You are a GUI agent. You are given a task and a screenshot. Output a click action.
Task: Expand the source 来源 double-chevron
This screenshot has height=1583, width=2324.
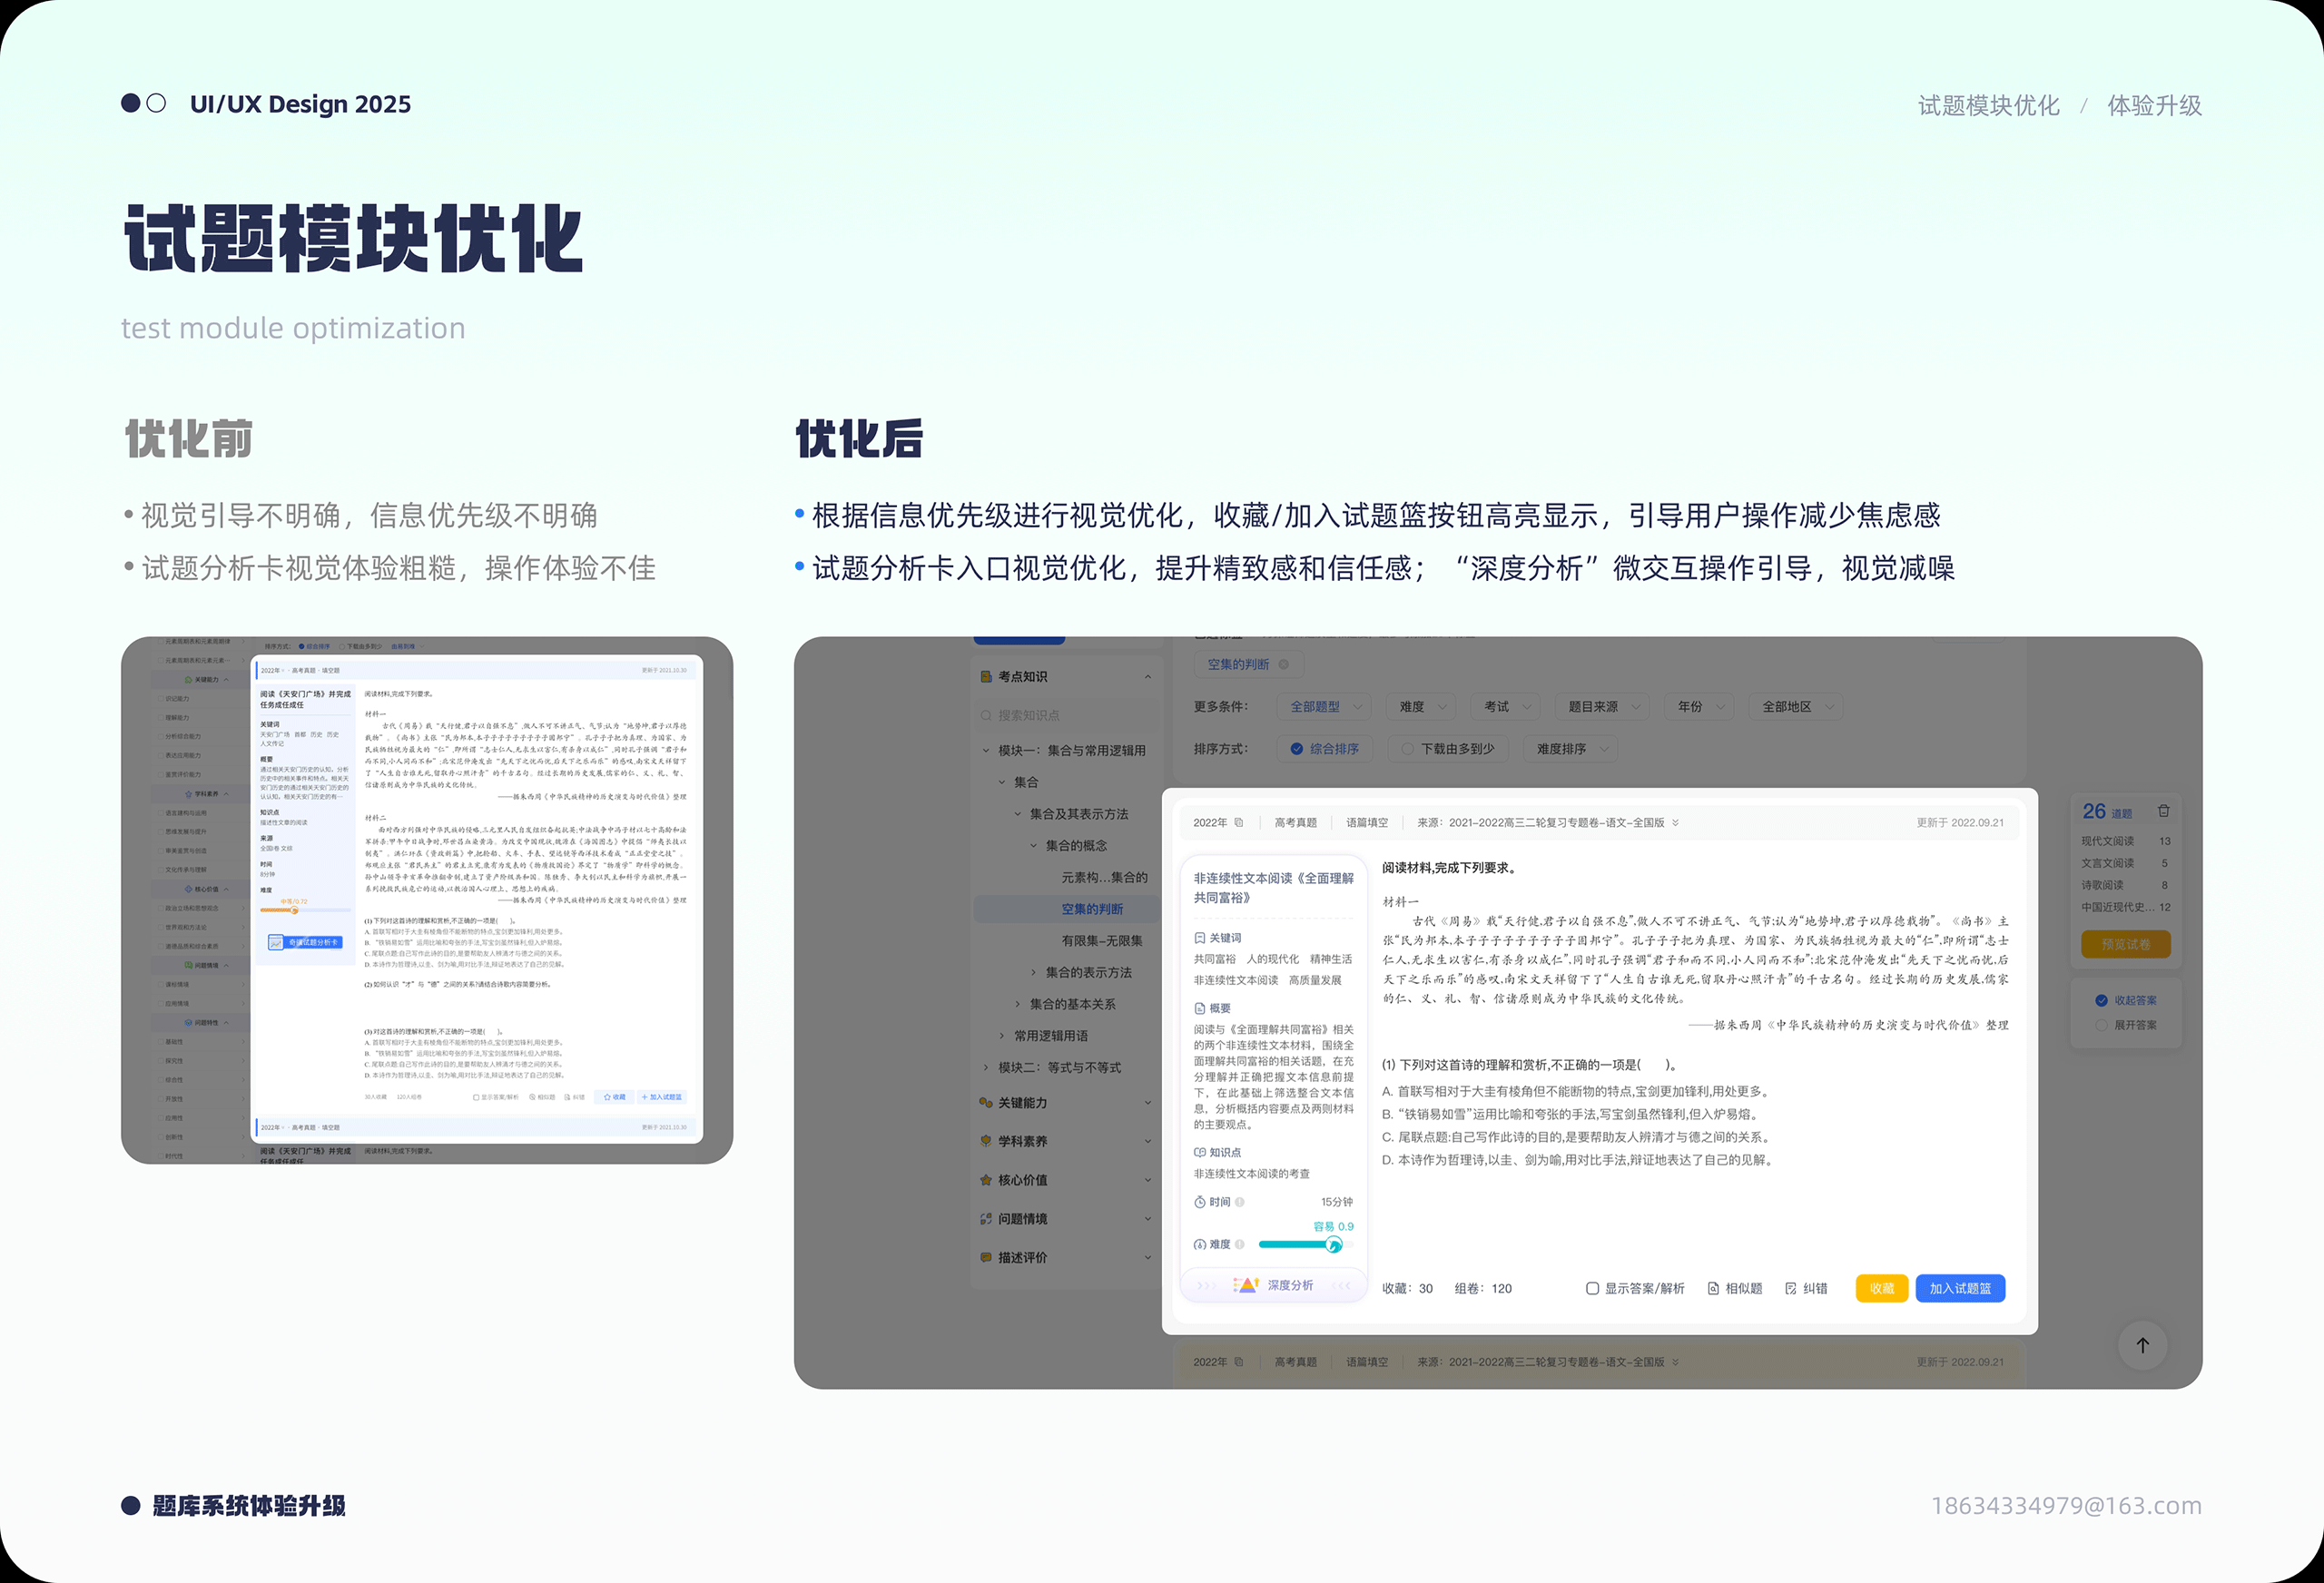pyautogui.click(x=1675, y=822)
